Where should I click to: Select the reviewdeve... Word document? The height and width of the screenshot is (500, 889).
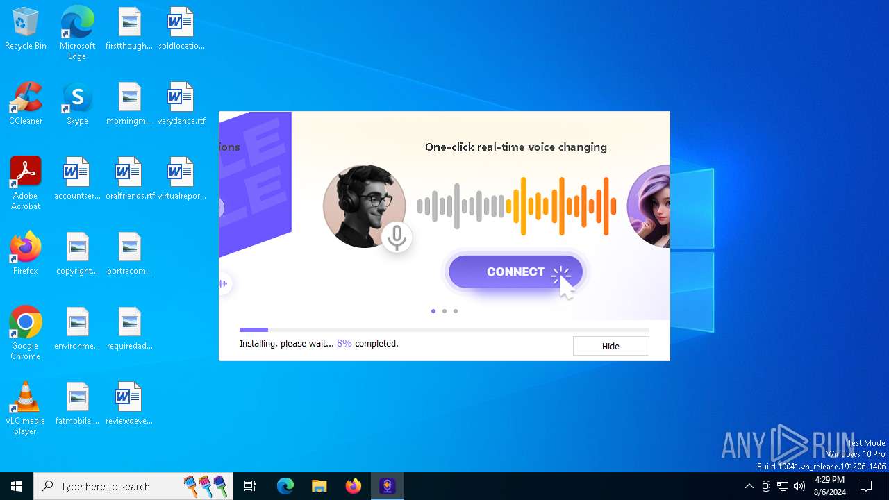[x=129, y=404]
